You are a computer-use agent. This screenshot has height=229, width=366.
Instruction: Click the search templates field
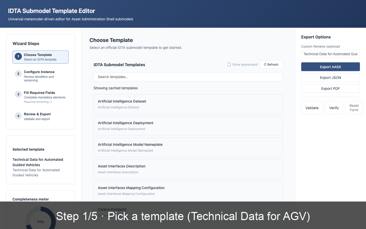[188, 77]
